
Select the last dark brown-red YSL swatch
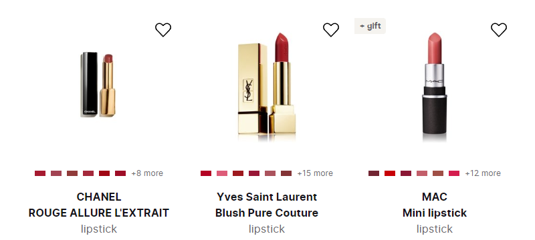[286, 173]
